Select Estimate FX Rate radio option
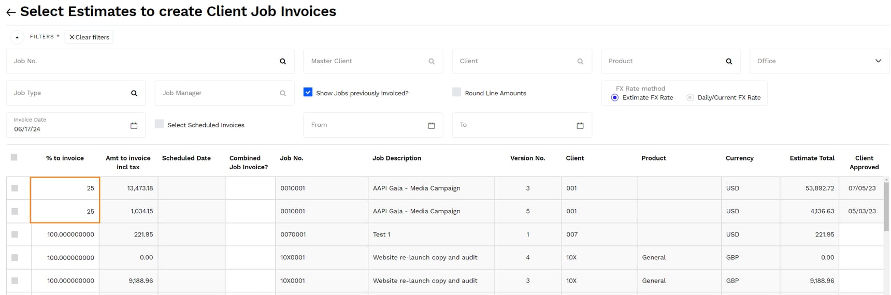Image resolution: width=891 pixels, height=295 pixels. (615, 97)
